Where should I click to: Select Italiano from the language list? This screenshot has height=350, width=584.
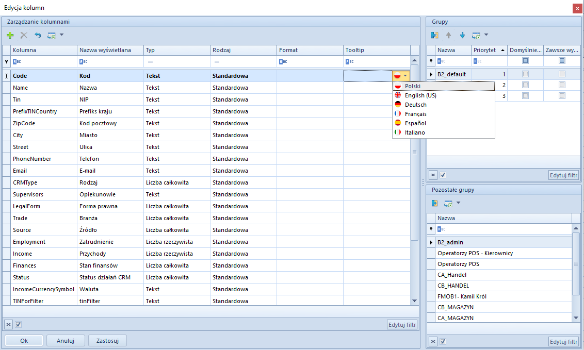point(444,132)
